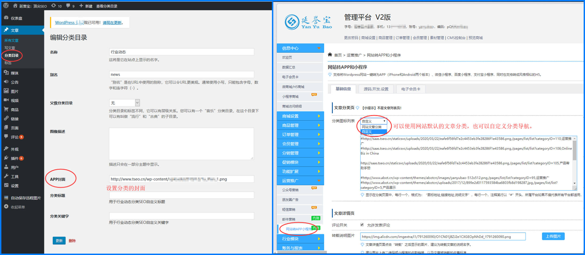
Task: Select highlighted 自定义 option in dropdown list
Action: tap(373, 132)
